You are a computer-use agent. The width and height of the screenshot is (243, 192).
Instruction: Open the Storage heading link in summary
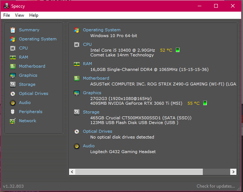(x=91, y=112)
